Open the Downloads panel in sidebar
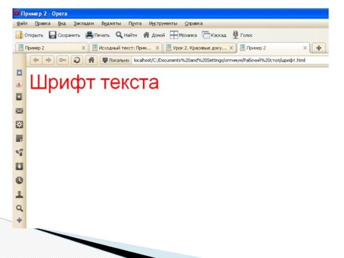Image resolution: width=344 pixels, height=258 pixels. (x=19, y=166)
